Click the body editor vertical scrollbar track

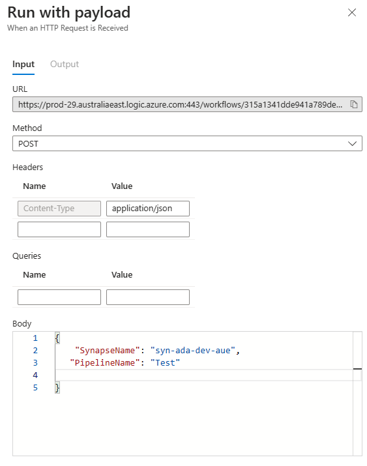click(x=357, y=394)
